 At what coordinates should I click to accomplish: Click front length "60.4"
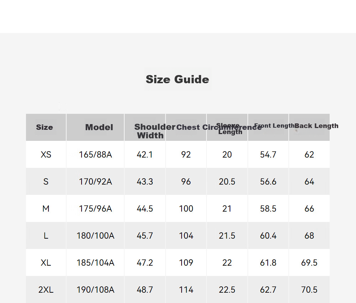(x=268, y=236)
